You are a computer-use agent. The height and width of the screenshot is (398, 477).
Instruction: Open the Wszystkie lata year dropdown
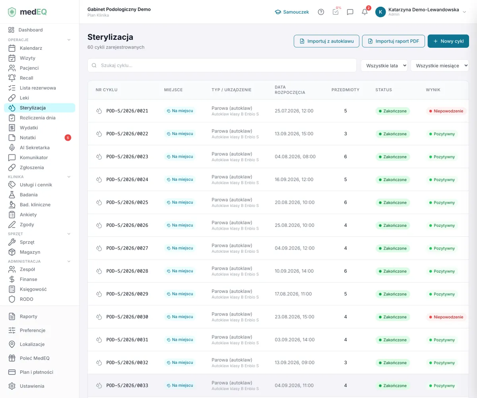pyautogui.click(x=384, y=66)
